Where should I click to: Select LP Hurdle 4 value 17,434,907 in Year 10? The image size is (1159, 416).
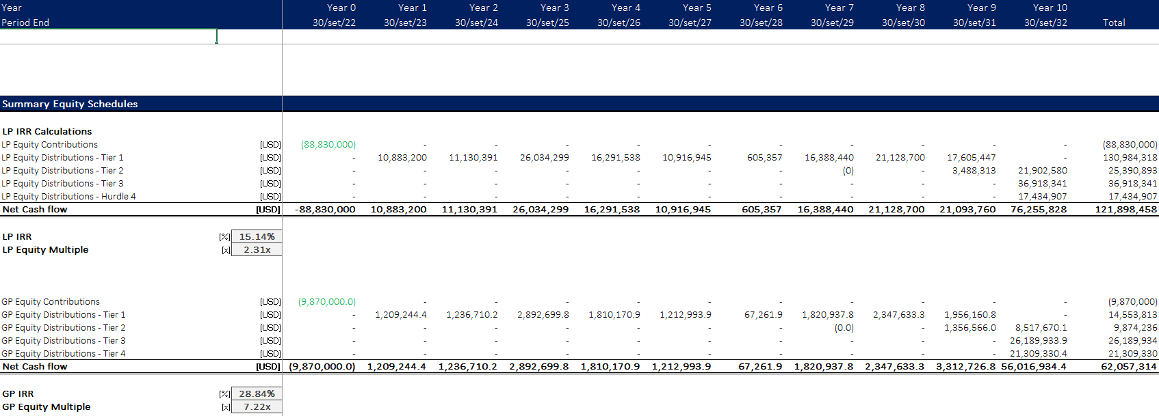point(1043,196)
